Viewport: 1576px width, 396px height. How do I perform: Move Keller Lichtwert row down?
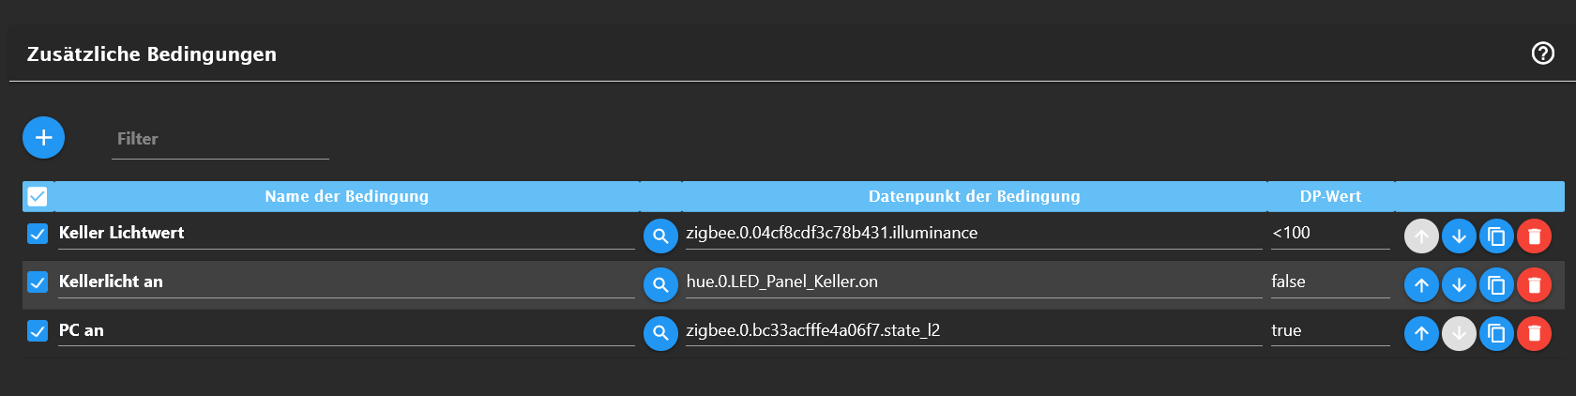(x=1459, y=236)
